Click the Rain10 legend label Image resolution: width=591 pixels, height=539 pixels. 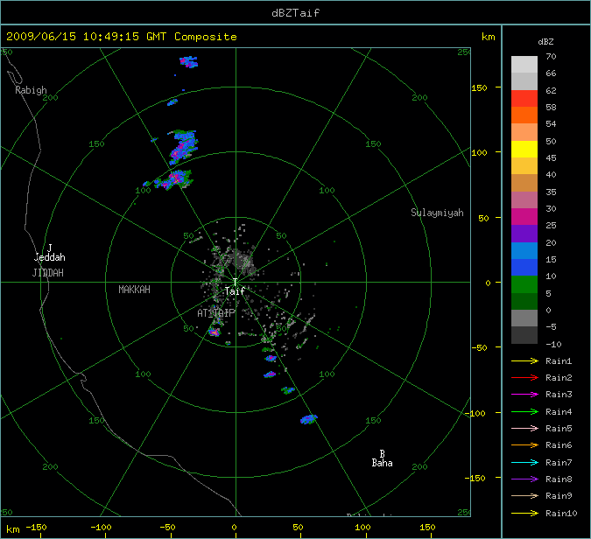(x=561, y=513)
